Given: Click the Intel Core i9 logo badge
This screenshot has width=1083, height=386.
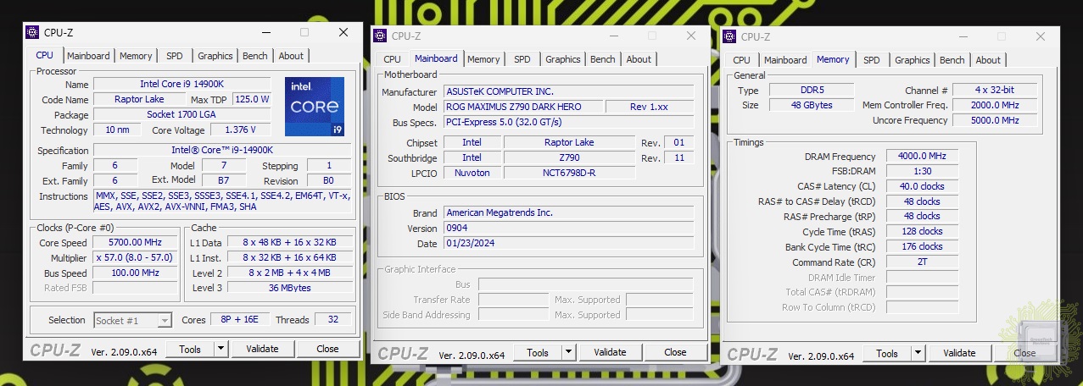Looking at the screenshot, I should 315,106.
